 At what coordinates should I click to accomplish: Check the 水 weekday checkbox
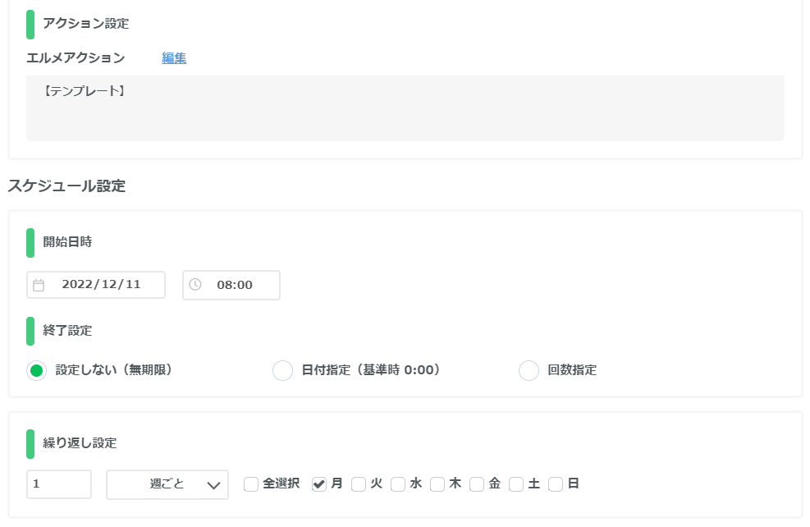point(398,484)
